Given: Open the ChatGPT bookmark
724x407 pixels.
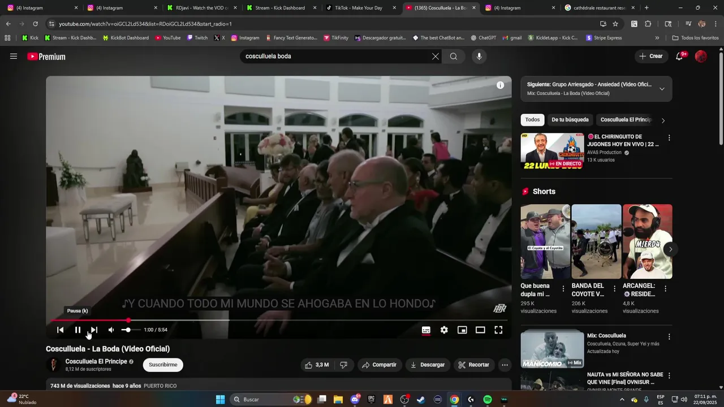Looking at the screenshot, I should click(x=483, y=38).
